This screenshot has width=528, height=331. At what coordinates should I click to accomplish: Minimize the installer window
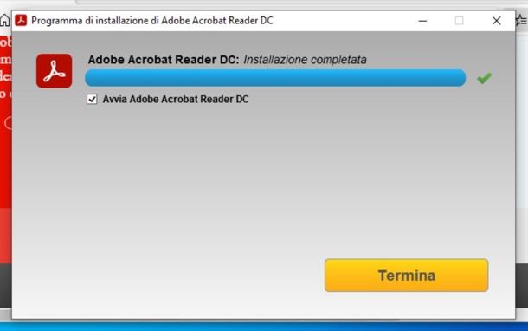422,21
